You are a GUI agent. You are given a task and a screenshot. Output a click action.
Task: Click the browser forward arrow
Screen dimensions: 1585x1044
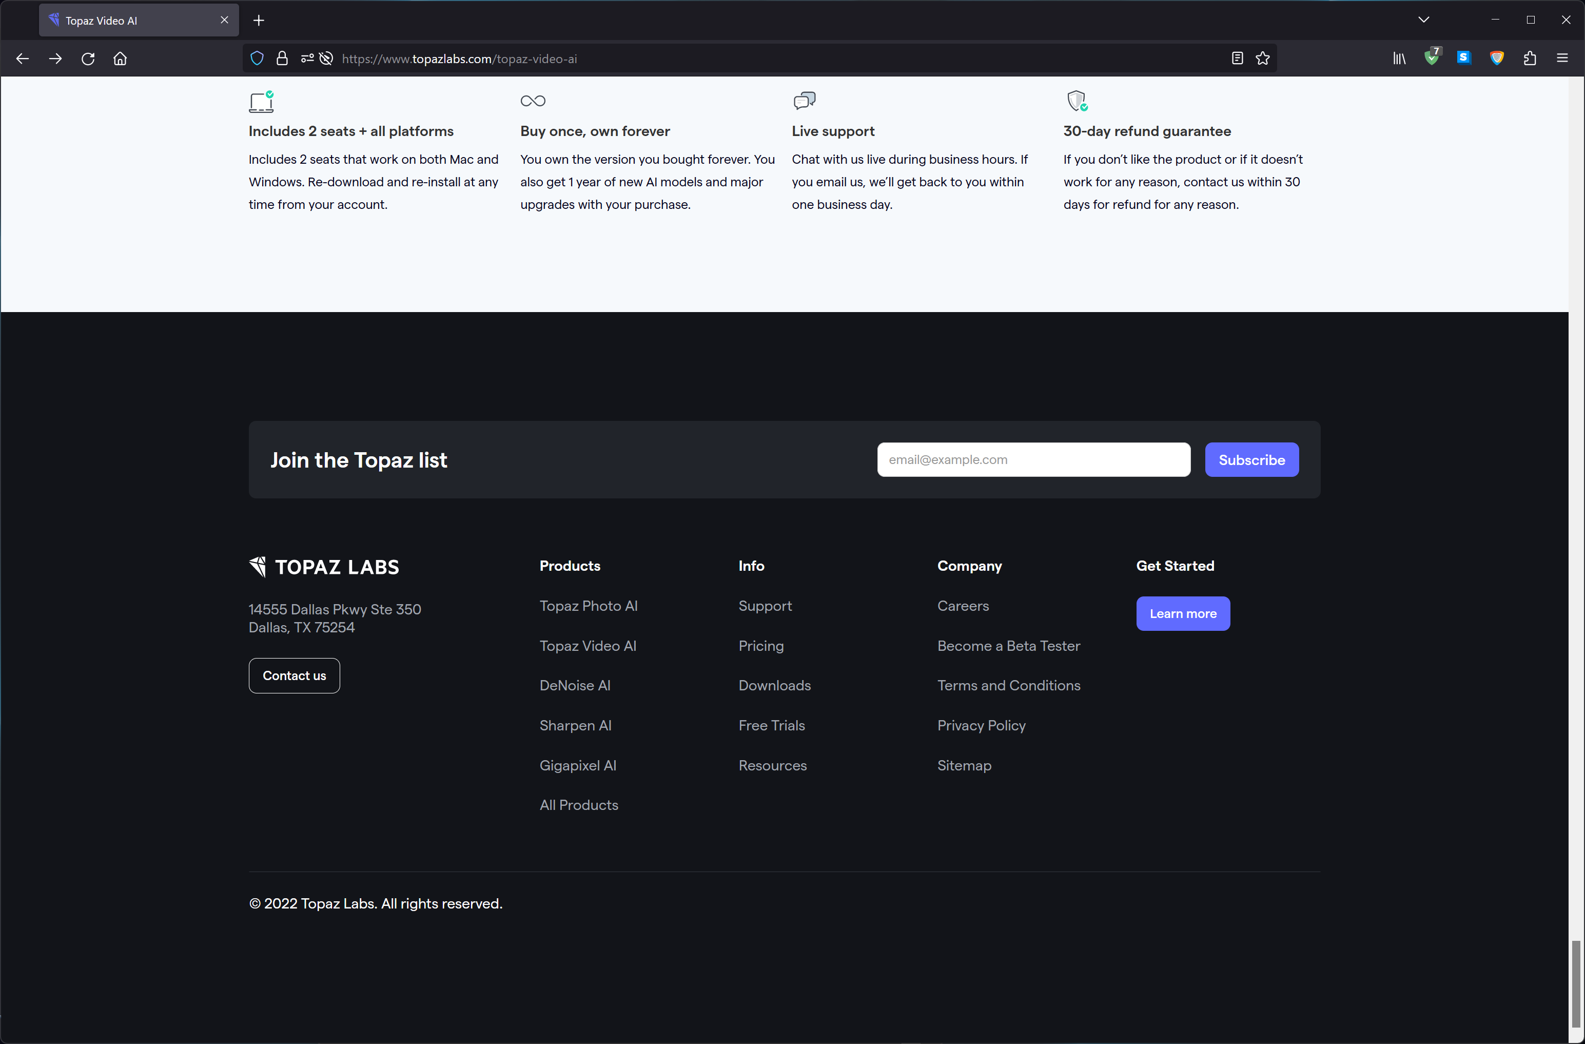pyautogui.click(x=55, y=59)
